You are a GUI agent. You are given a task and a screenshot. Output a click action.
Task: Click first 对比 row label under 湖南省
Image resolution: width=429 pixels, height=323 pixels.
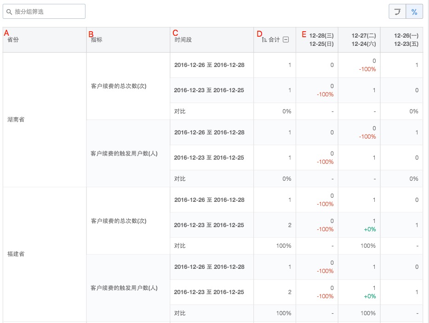click(x=180, y=111)
